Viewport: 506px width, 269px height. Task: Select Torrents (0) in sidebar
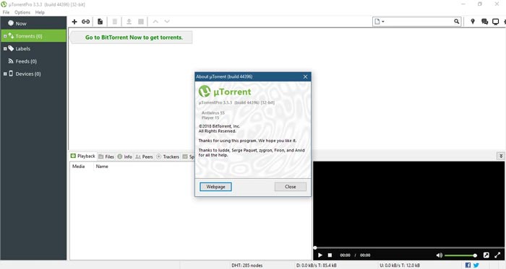tap(33, 36)
